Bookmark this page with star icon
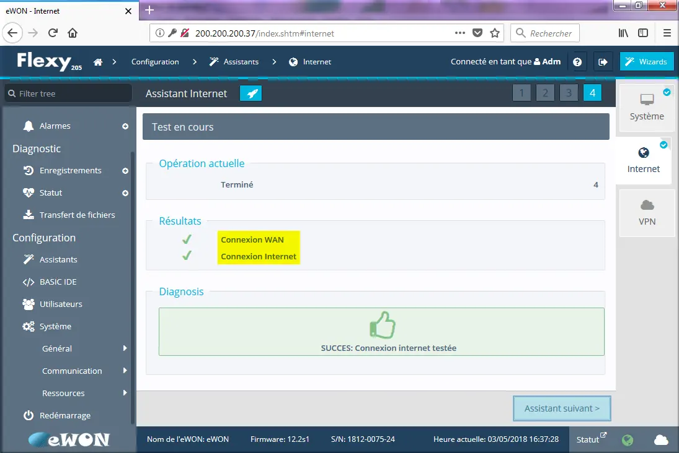This screenshot has width=679, height=453. (495, 33)
